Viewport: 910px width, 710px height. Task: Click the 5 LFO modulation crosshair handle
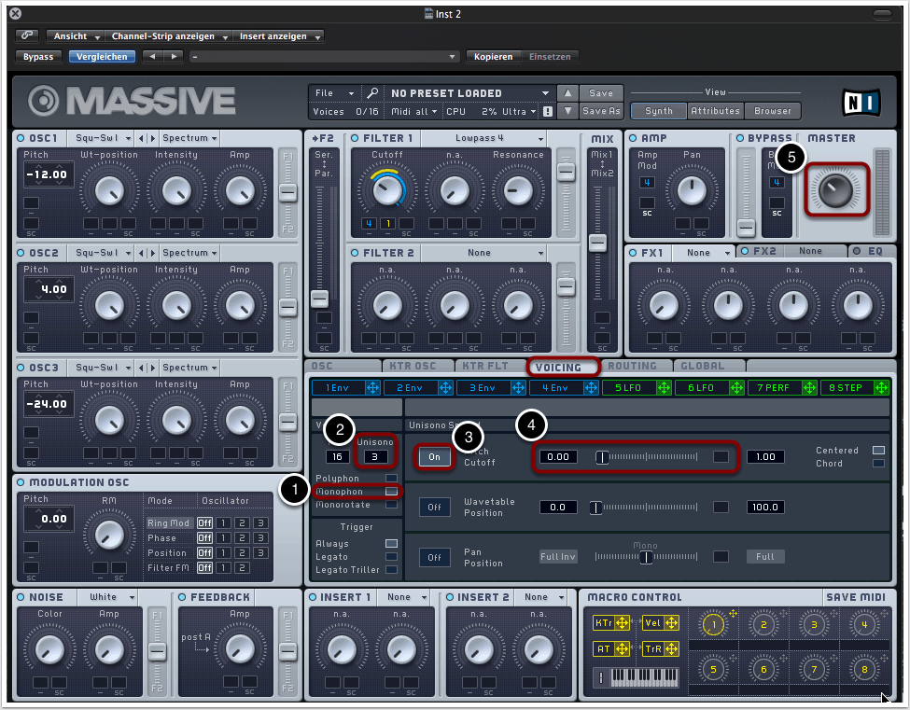[x=664, y=387]
